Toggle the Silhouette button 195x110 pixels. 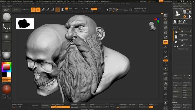pos(7,81)
